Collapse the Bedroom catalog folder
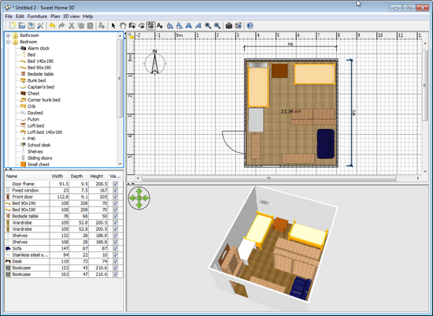433x316 pixels. pos(9,42)
